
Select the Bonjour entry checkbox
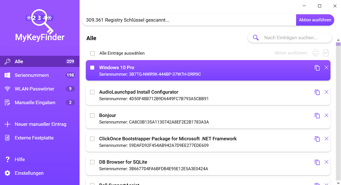coord(92,116)
